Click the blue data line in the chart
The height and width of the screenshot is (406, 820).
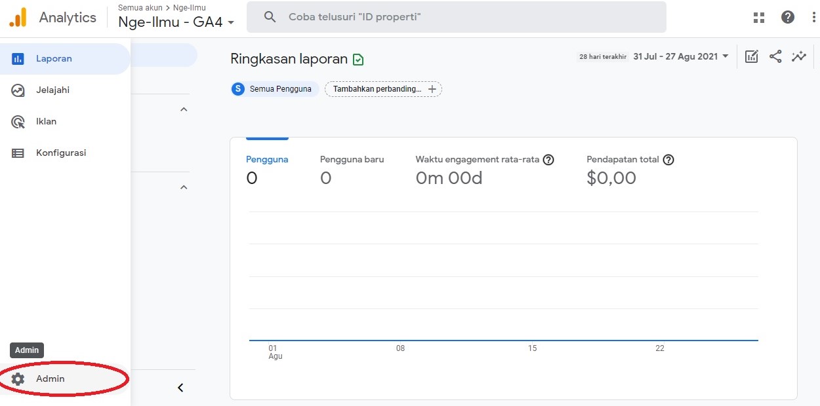(504, 341)
